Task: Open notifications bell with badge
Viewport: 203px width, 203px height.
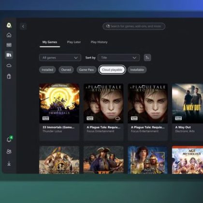Action: 9,139
